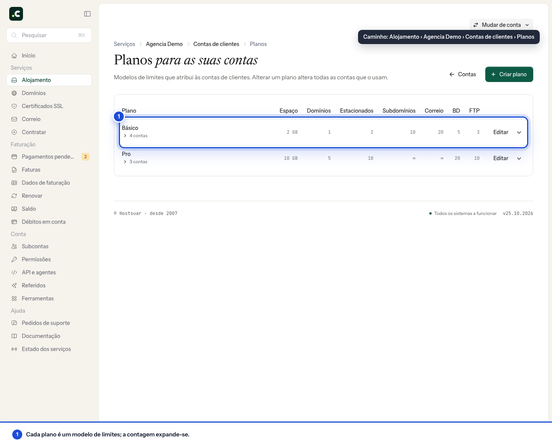
Task: Click the Dados de faturação icon
Action: pyautogui.click(x=14, y=183)
